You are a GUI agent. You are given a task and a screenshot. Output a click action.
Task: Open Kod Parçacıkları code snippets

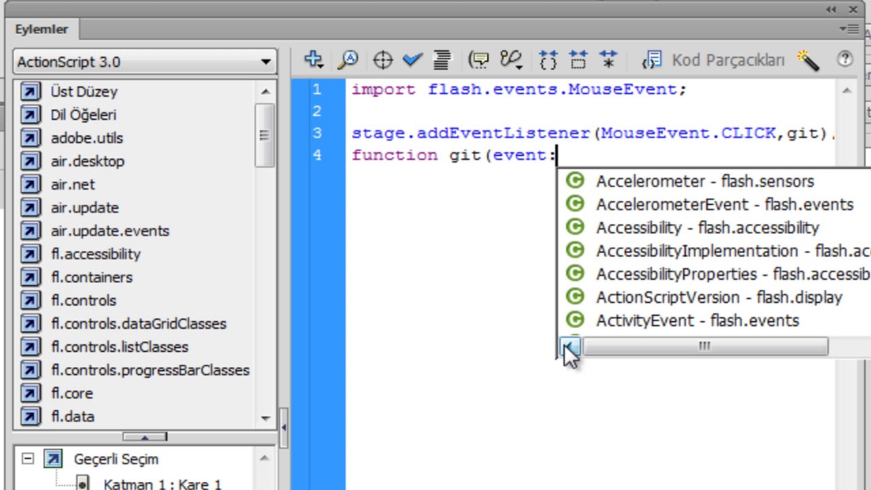(713, 60)
